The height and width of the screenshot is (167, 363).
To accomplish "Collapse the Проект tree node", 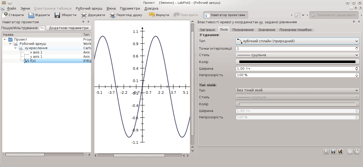I will tap(5, 40).
